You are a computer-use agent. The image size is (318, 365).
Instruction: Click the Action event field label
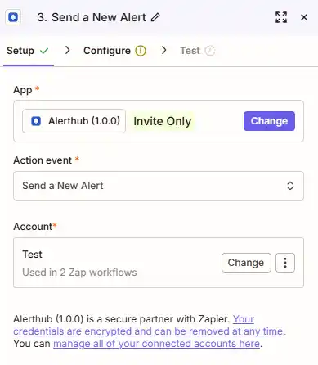tap(43, 160)
